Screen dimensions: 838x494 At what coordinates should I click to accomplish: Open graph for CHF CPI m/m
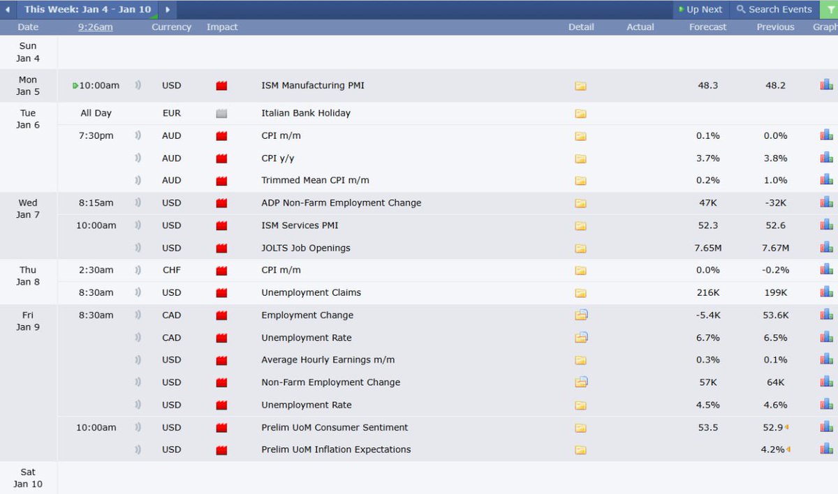(826, 269)
